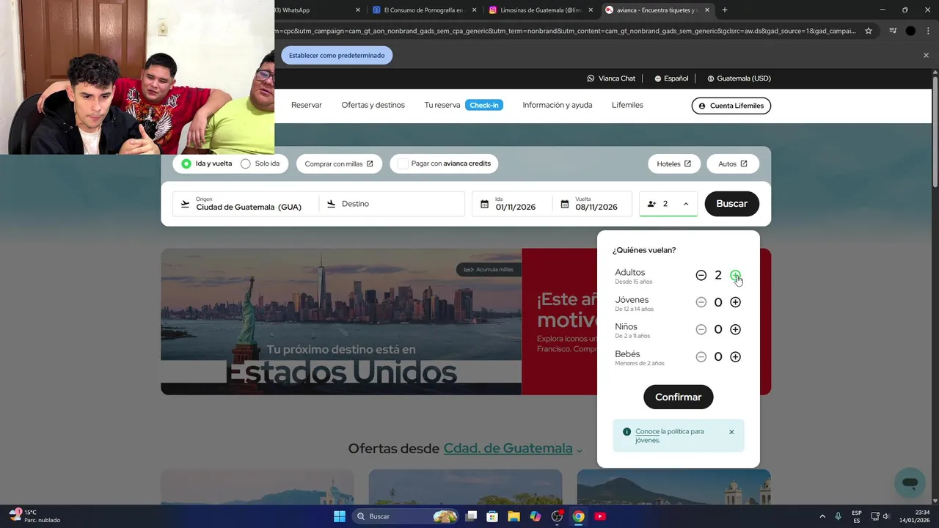
Task: Open the Chrome profile avatar
Action: [x=910, y=31]
